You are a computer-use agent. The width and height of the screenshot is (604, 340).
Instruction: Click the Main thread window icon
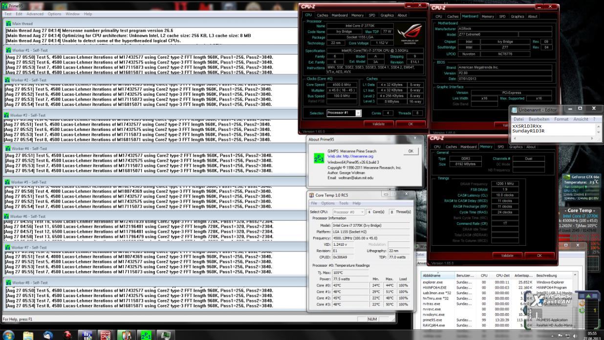(8, 23)
